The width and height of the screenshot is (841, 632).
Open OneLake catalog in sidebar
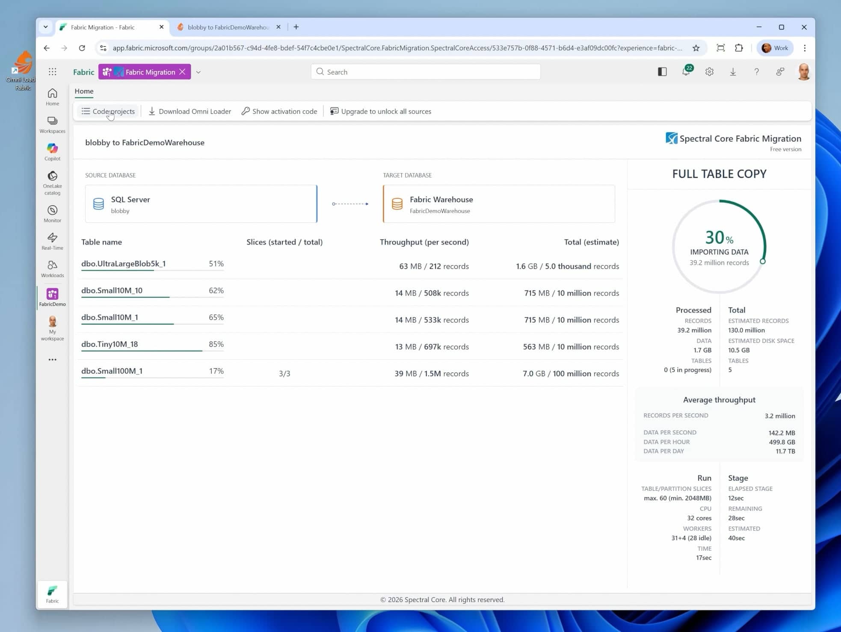point(52,183)
